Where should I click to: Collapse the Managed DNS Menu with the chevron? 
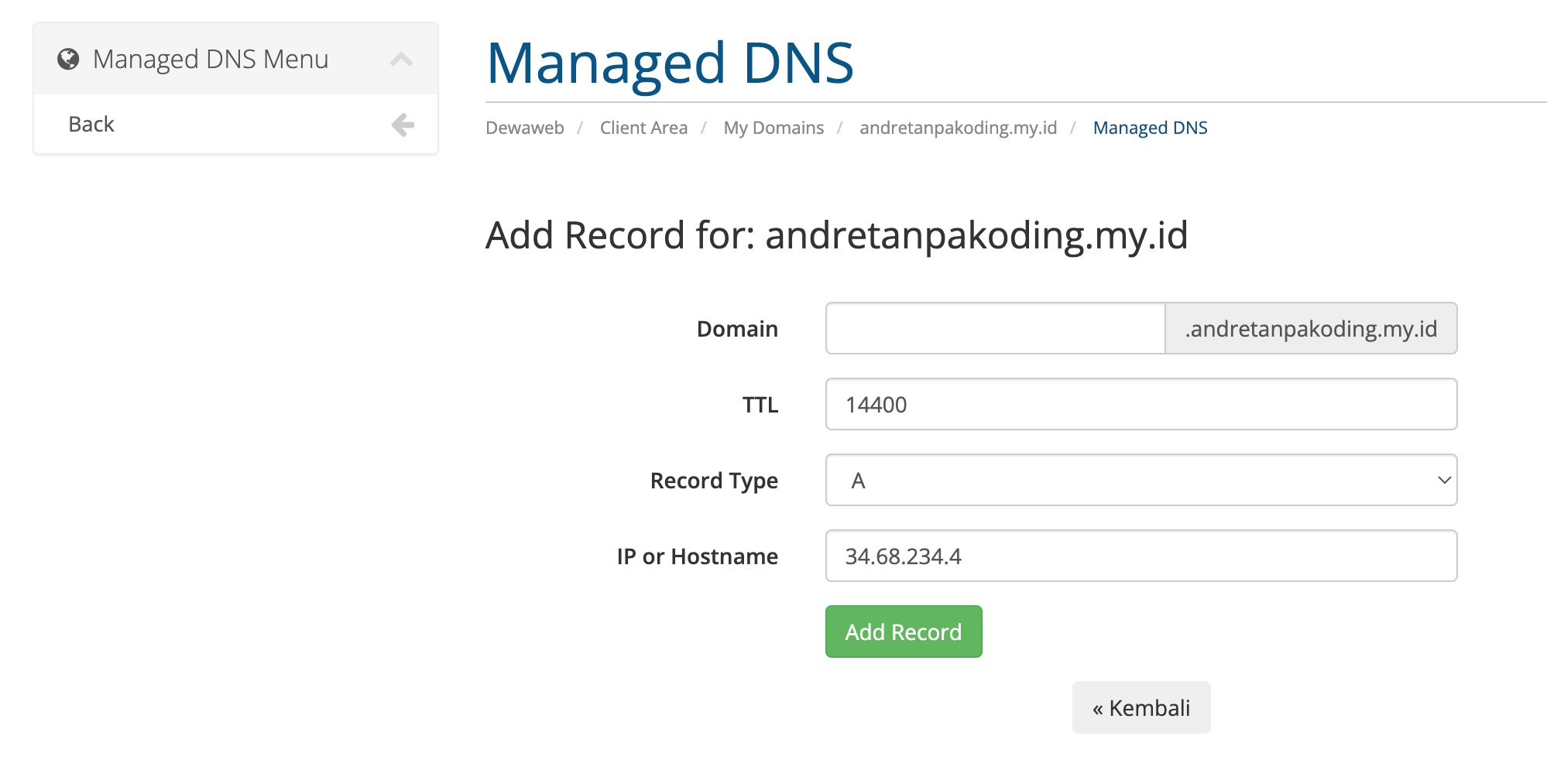pyautogui.click(x=402, y=58)
